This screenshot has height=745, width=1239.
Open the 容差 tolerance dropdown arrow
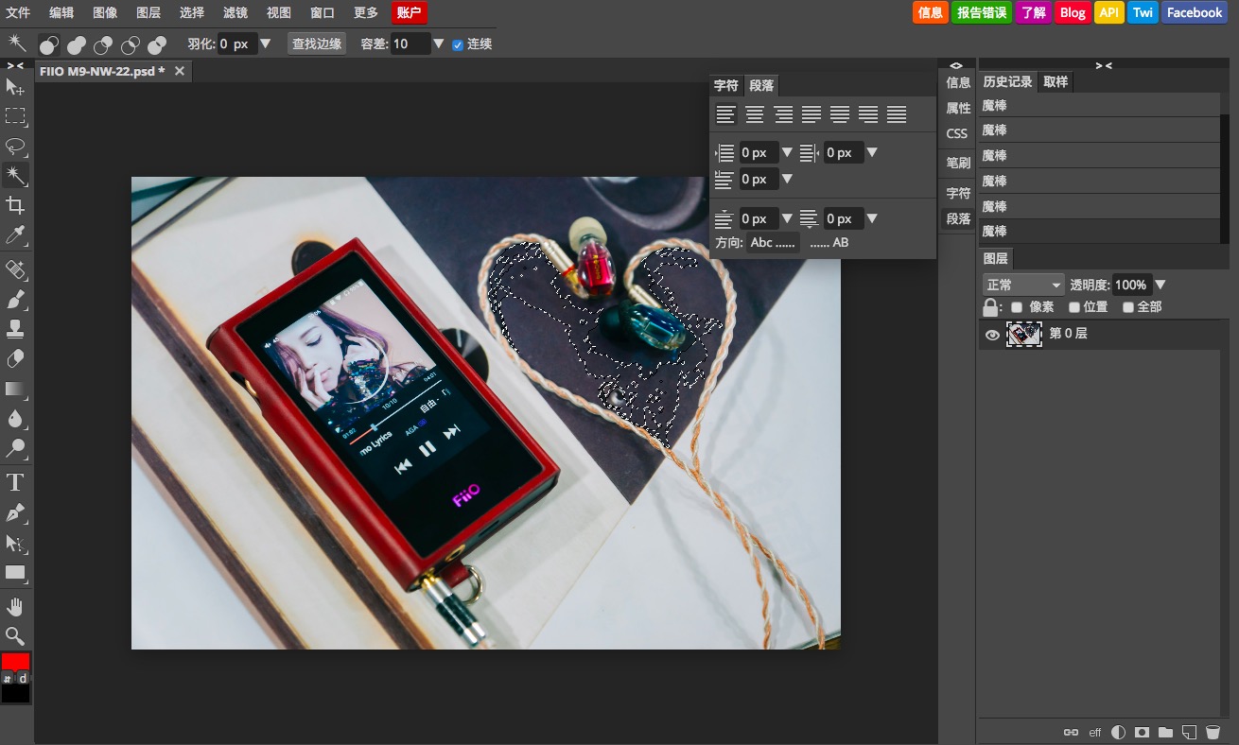(x=439, y=43)
